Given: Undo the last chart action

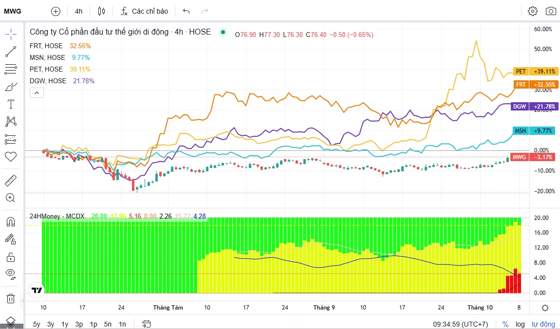Looking at the screenshot, I should [186, 11].
